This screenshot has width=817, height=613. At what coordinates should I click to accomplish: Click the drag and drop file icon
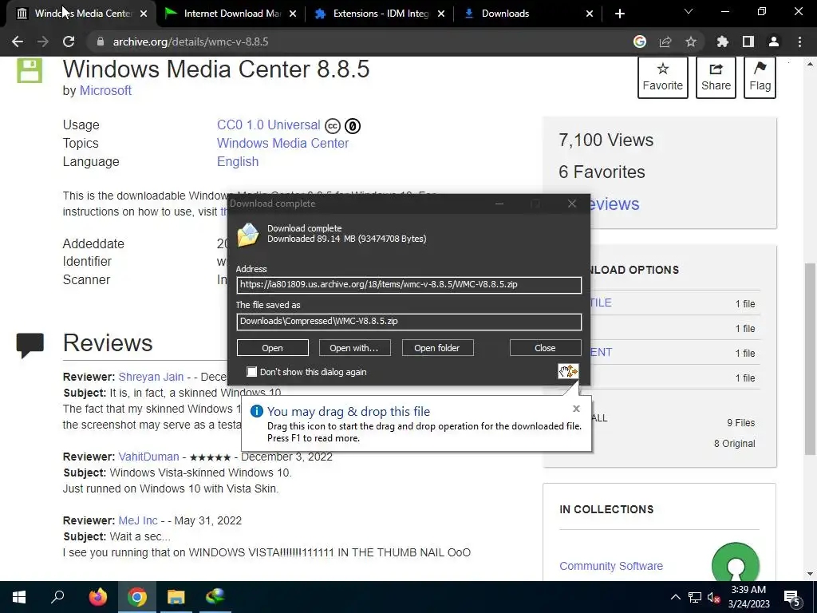(568, 371)
